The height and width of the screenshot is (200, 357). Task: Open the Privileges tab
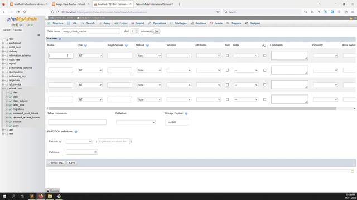pos(178,23)
